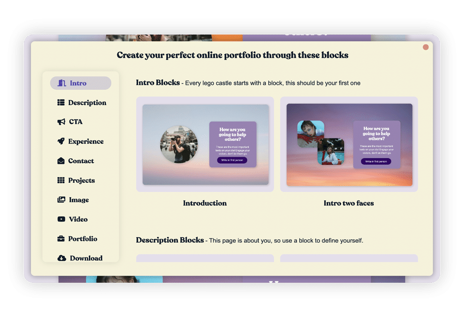Click the round photographer photo in Introduction preview

point(179,144)
